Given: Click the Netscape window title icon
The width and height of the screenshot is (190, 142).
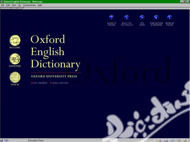Looking at the screenshot, I should (2, 2).
